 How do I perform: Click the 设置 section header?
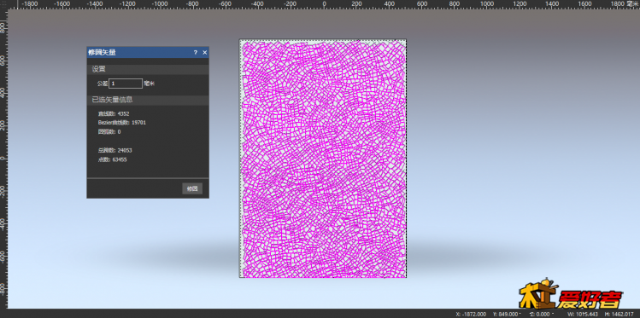[x=148, y=69]
